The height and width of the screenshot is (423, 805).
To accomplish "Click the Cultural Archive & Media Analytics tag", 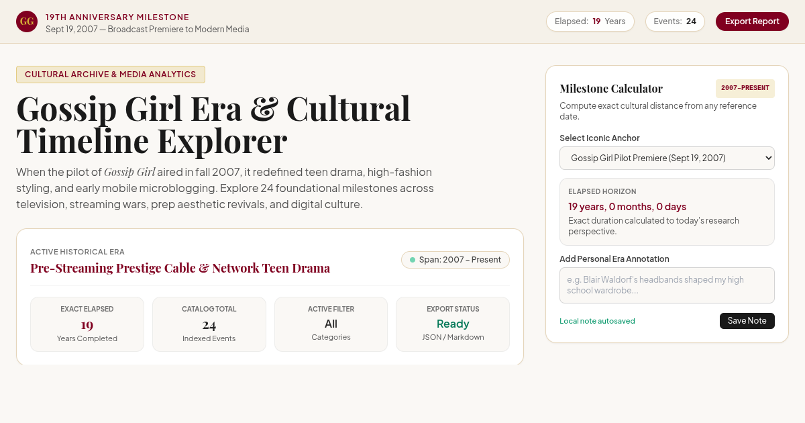I will click(x=111, y=75).
